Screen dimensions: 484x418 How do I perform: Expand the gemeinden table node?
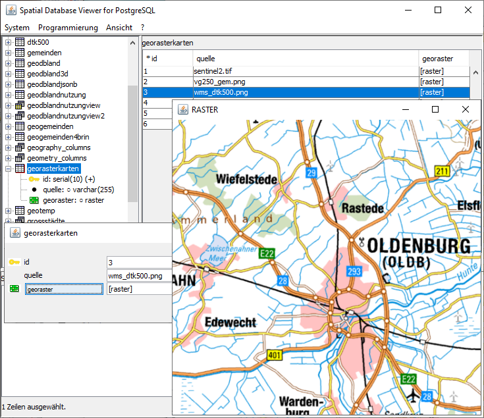[x=9, y=53]
